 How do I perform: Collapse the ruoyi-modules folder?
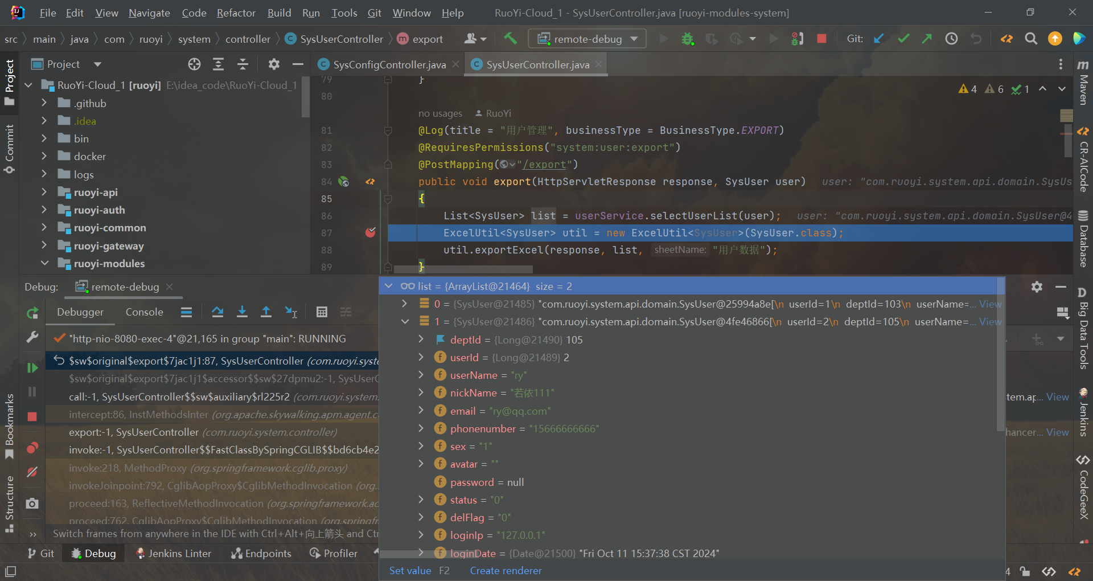[x=44, y=263]
